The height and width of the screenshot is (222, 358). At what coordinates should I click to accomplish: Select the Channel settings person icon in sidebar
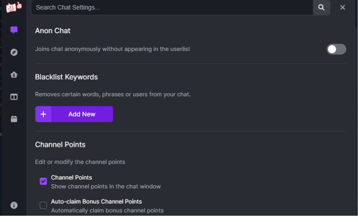[x=14, y=75]
